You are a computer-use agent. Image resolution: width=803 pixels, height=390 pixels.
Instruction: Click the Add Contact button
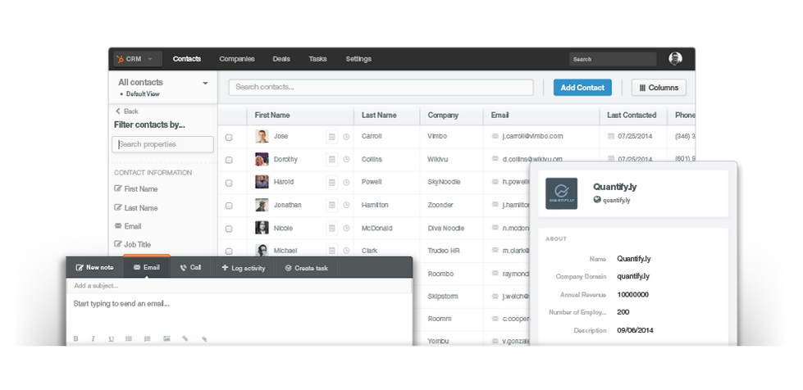[582, 88]
